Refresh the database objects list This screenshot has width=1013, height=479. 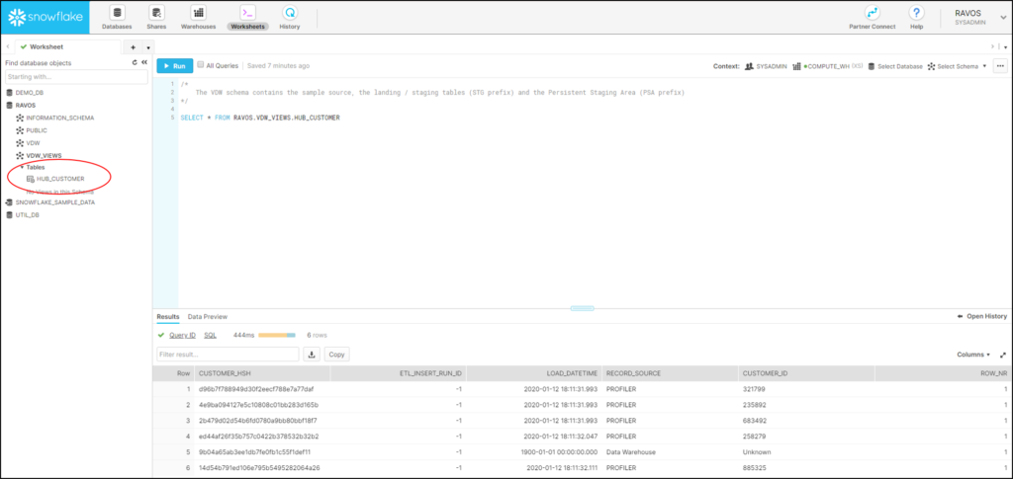pos(135,62)
